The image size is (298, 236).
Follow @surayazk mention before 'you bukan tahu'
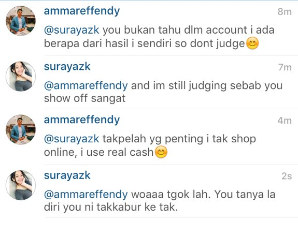pos(72,31)
